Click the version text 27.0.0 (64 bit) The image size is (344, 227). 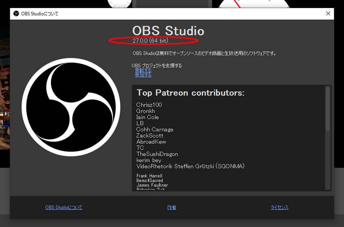pyautogui.click(x=150, y=41)
